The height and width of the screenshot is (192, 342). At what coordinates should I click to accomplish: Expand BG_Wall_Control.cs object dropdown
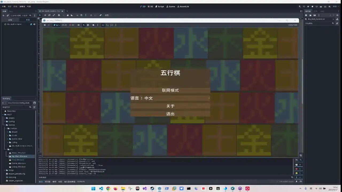click(x=333, y=19)
